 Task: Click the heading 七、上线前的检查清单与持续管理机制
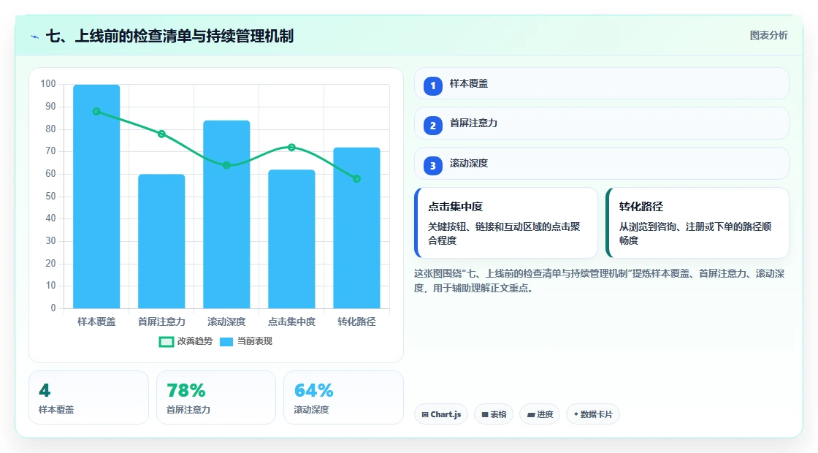(169, 36)
